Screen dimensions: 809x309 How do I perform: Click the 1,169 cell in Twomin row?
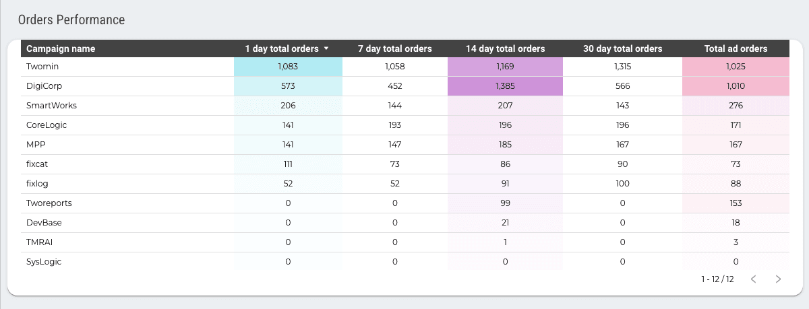tap(505, 67)
